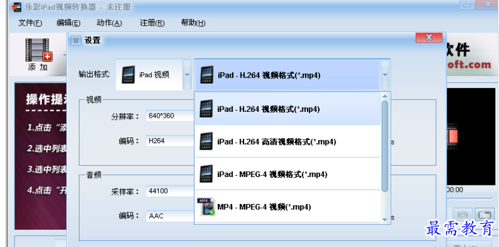499x247 pixels.
Task: Open the 注册(R) menu
Action: click(153, 23)
